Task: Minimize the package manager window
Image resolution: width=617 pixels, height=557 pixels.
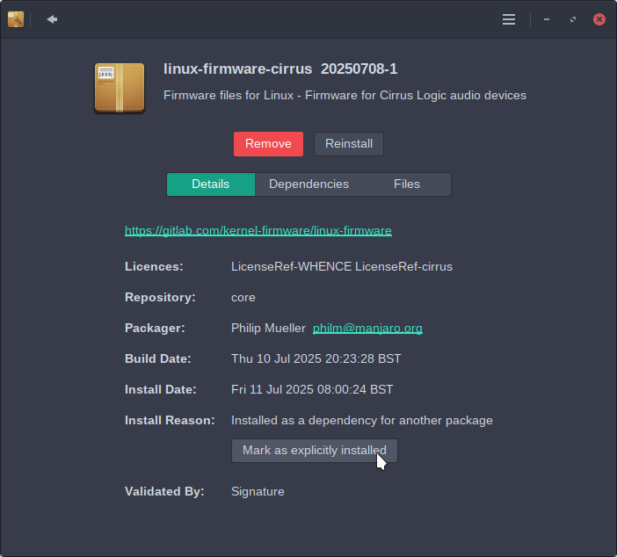Action: click(546, 19)
